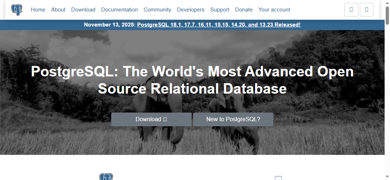Open Your account link
Screen dimensions: 390x180
pyautogui.click(x=274, y=10)
